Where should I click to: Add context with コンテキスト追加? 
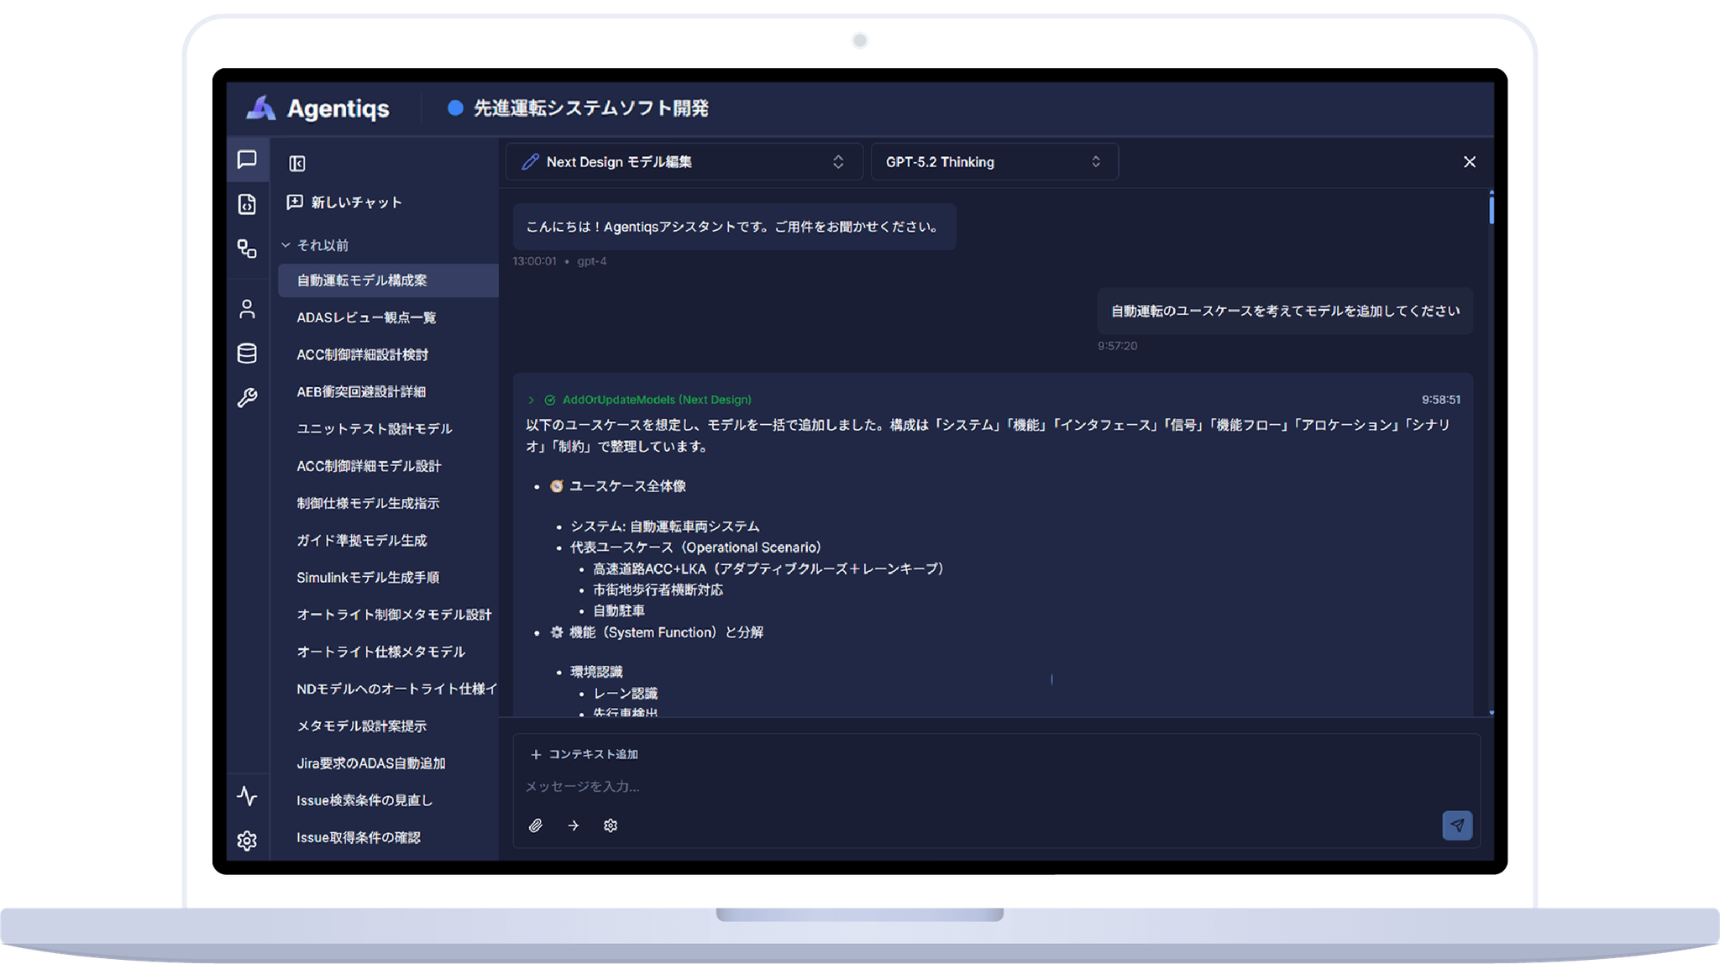[585, 754]
